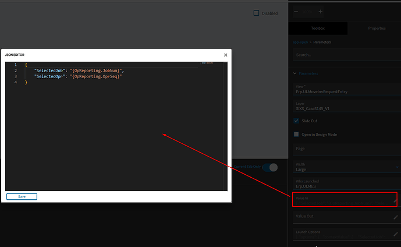The height and width of the screenshot is (247, 401).
Task: Toggle the Current Tab Only switch
Action: [x=270, y=167]
